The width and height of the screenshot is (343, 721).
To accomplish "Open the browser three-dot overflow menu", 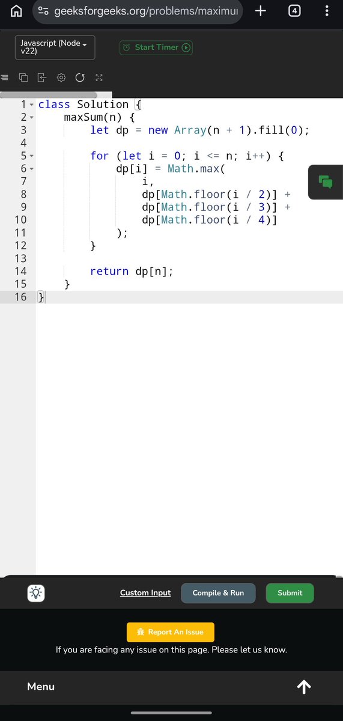I will (x=327, y=11).
